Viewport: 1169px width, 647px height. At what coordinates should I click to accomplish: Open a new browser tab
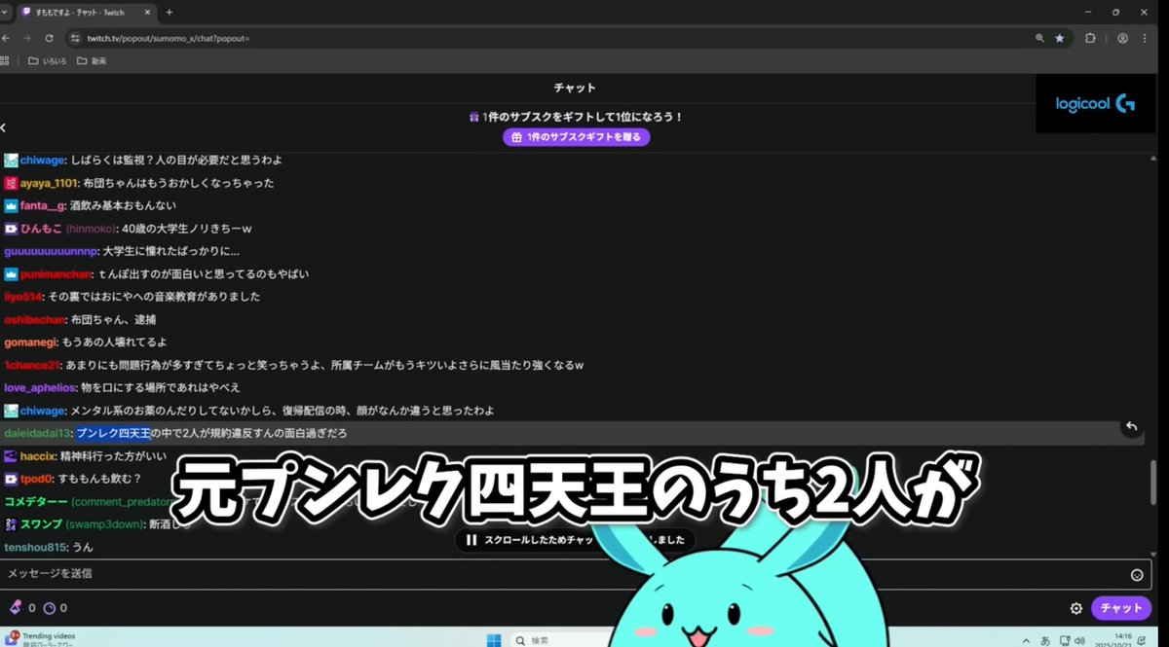pyautogui.click(x=169, y=12)
